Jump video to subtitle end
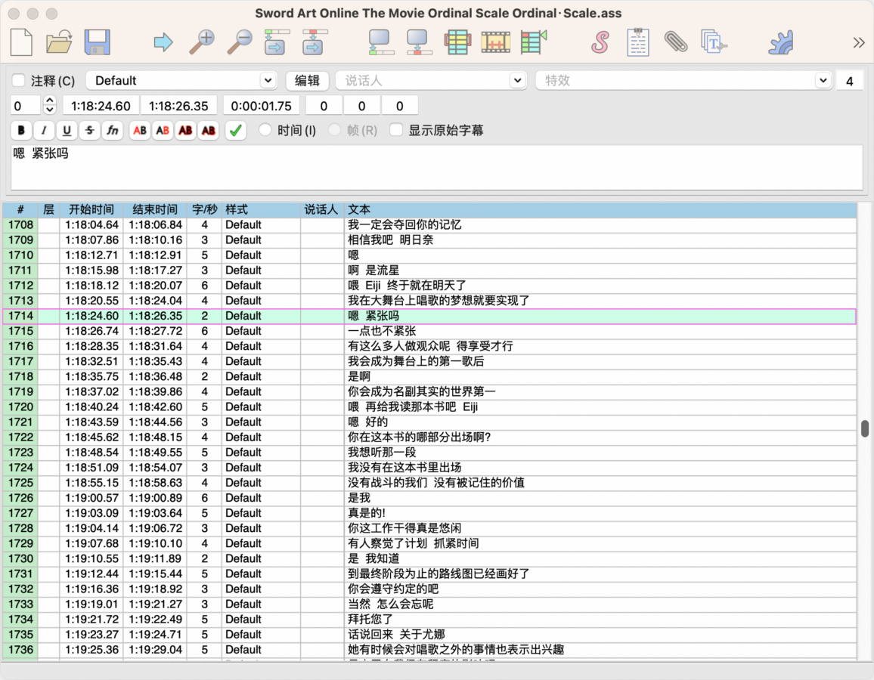 (x=315, y=42)
